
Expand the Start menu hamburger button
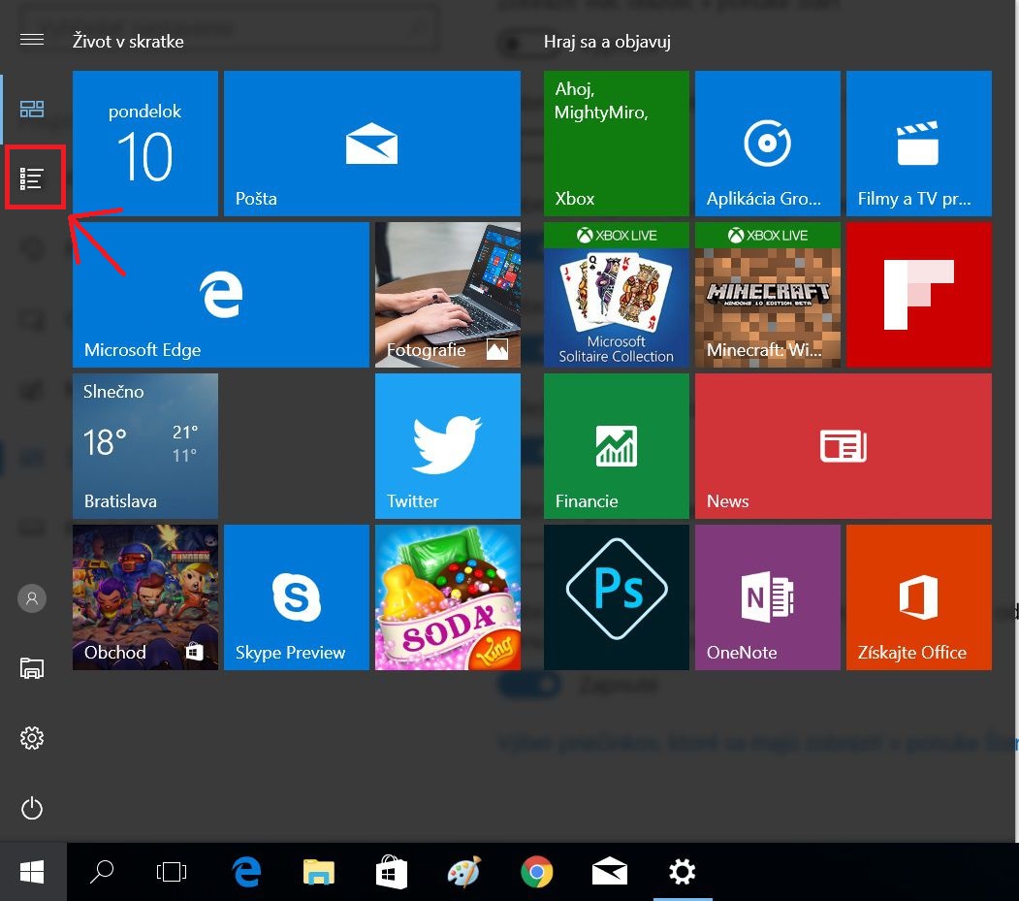tap(32, 41)
